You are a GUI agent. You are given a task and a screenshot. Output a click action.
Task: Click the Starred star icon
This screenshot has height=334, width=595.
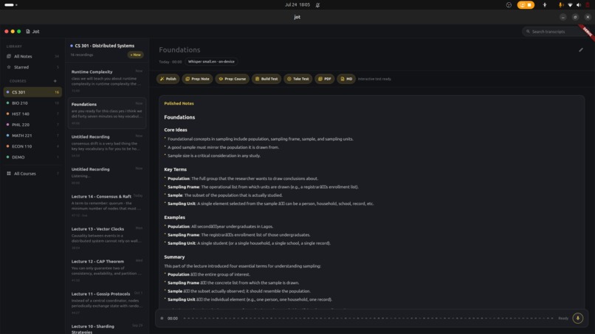(9, 67)
